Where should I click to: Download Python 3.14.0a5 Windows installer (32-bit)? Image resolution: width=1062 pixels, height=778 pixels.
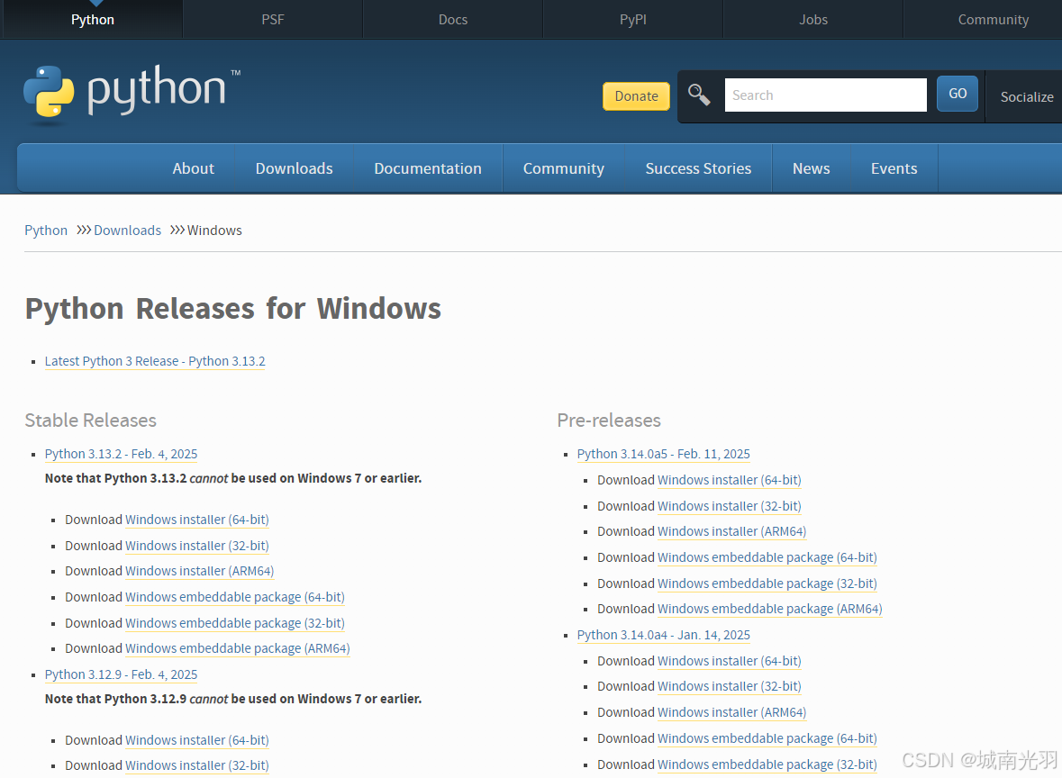pyautogui.click(x=730, y=506)
